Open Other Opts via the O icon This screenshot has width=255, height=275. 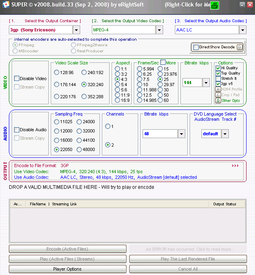[218, 101]
